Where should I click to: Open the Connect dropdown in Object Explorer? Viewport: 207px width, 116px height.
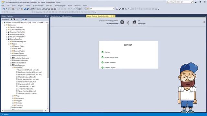coord(5,19)
